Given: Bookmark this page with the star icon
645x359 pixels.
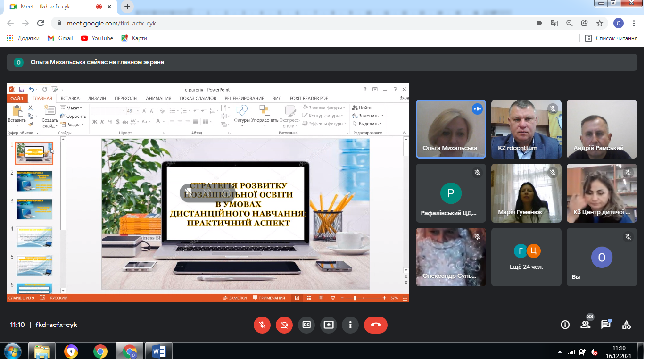Looking at the screenshot, I should pos(600,23).
